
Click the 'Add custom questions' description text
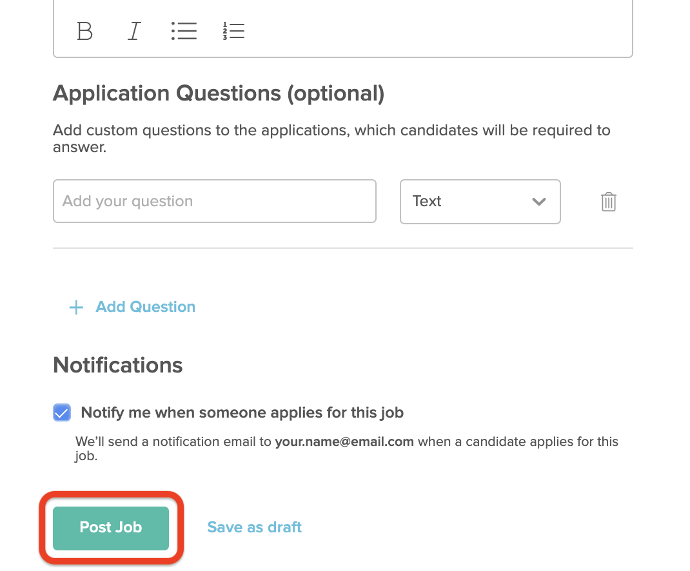tap(331, 139)
